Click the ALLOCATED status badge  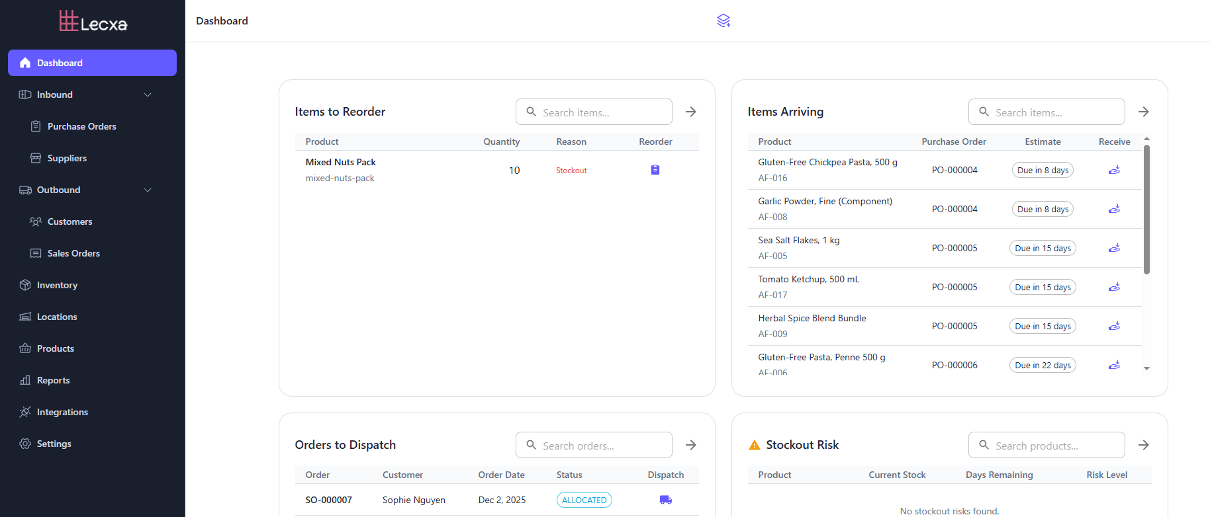[x=584, y=500]
